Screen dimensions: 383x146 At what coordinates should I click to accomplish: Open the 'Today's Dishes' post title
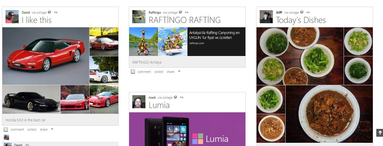click(x=301, y=20)
